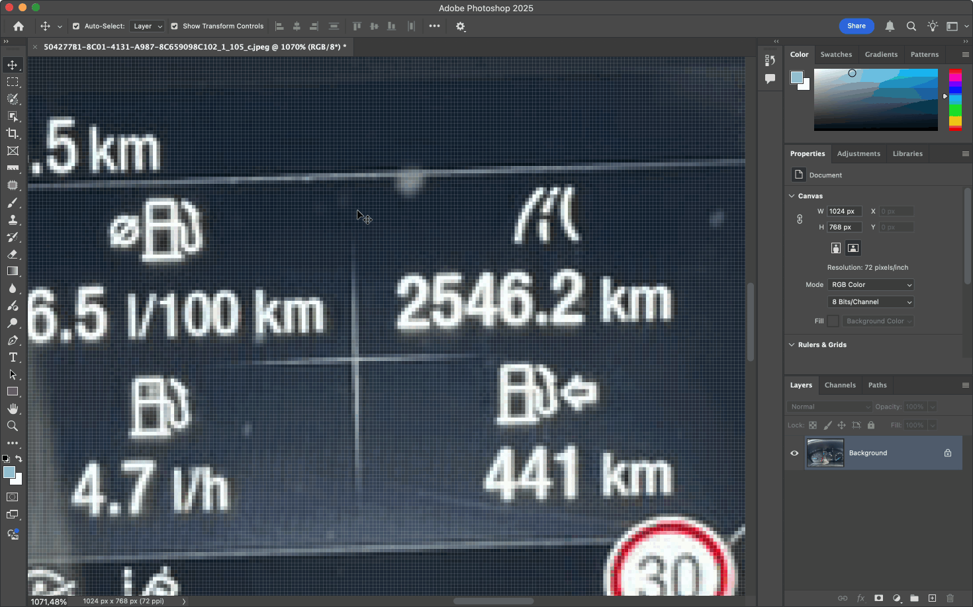
Task: Select the Move tool
Action: tap(13, 65)
